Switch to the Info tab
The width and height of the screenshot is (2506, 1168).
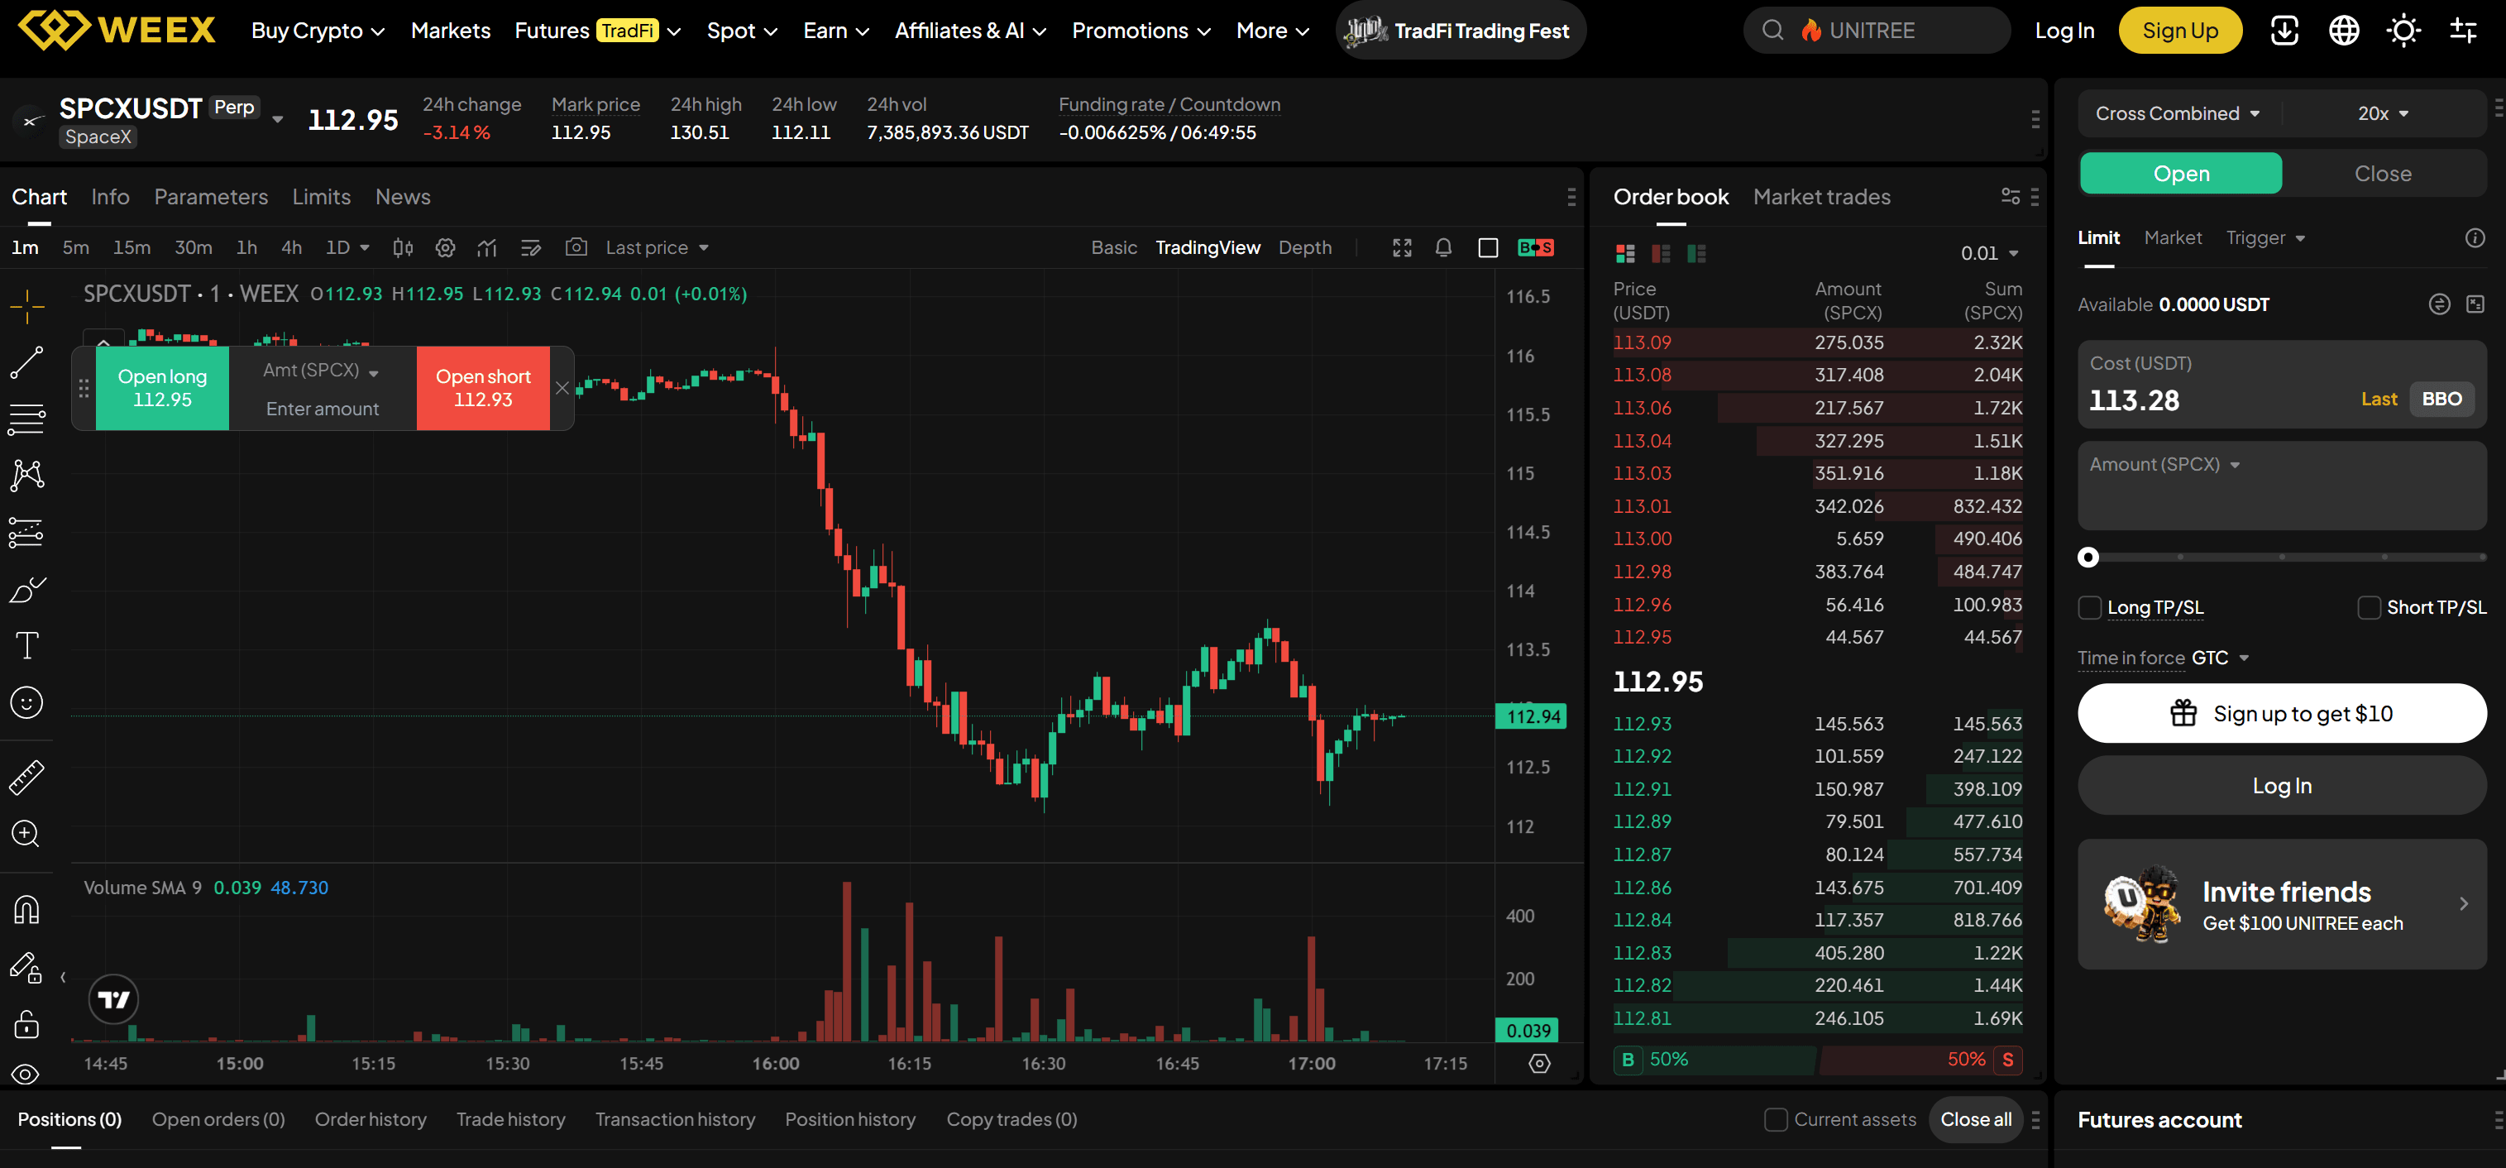pos(110,197)
